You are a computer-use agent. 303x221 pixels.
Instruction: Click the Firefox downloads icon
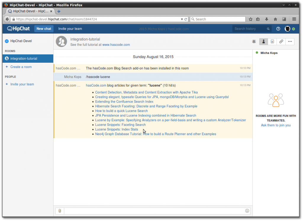point(266,19)
